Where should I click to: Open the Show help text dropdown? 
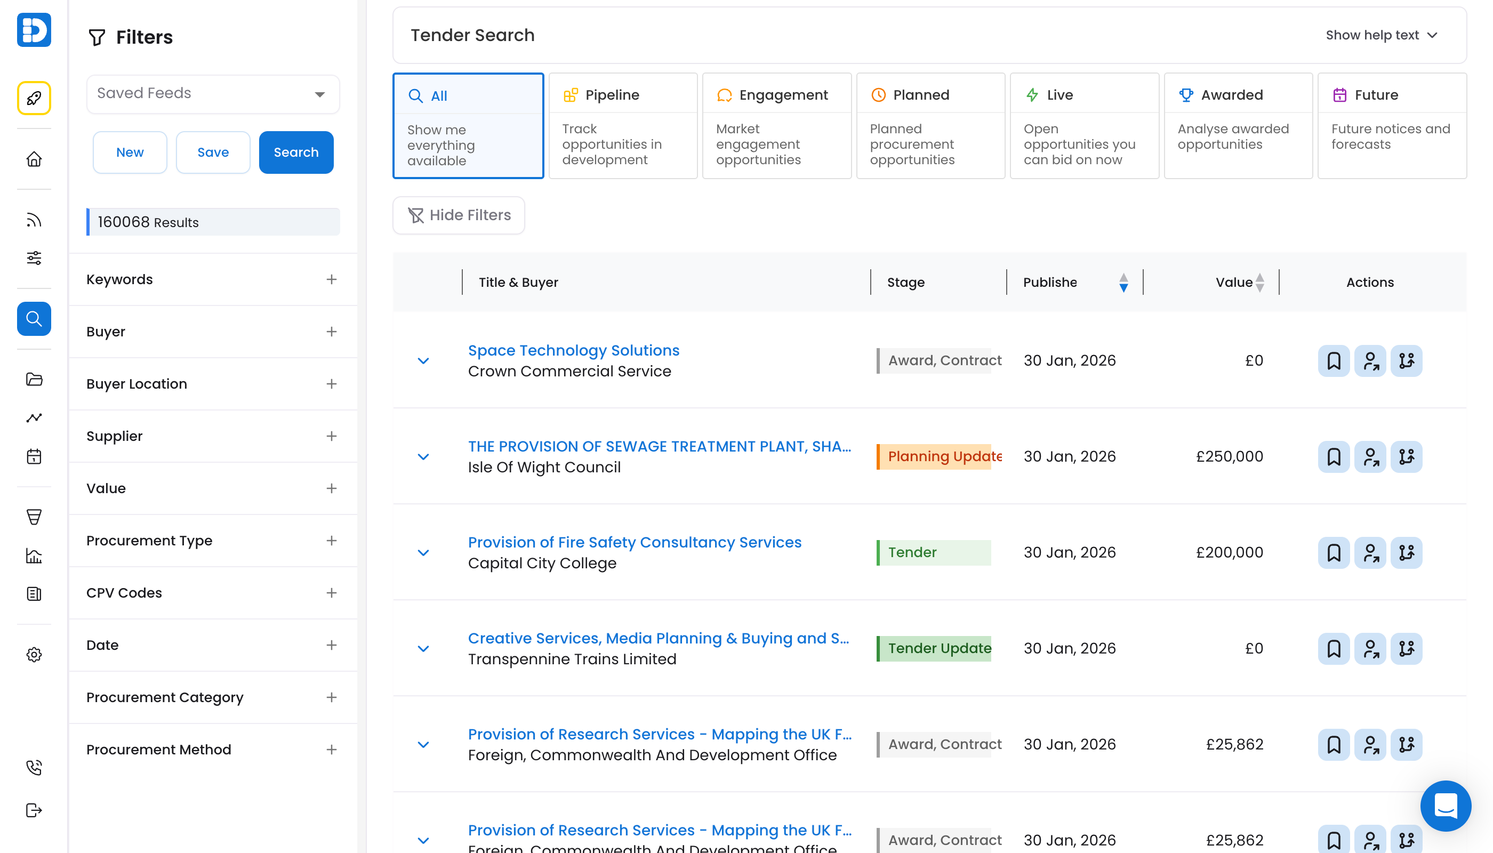(x=1380, y=35)
